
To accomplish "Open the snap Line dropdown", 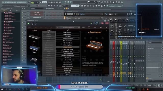I will [x=66, y=6].
